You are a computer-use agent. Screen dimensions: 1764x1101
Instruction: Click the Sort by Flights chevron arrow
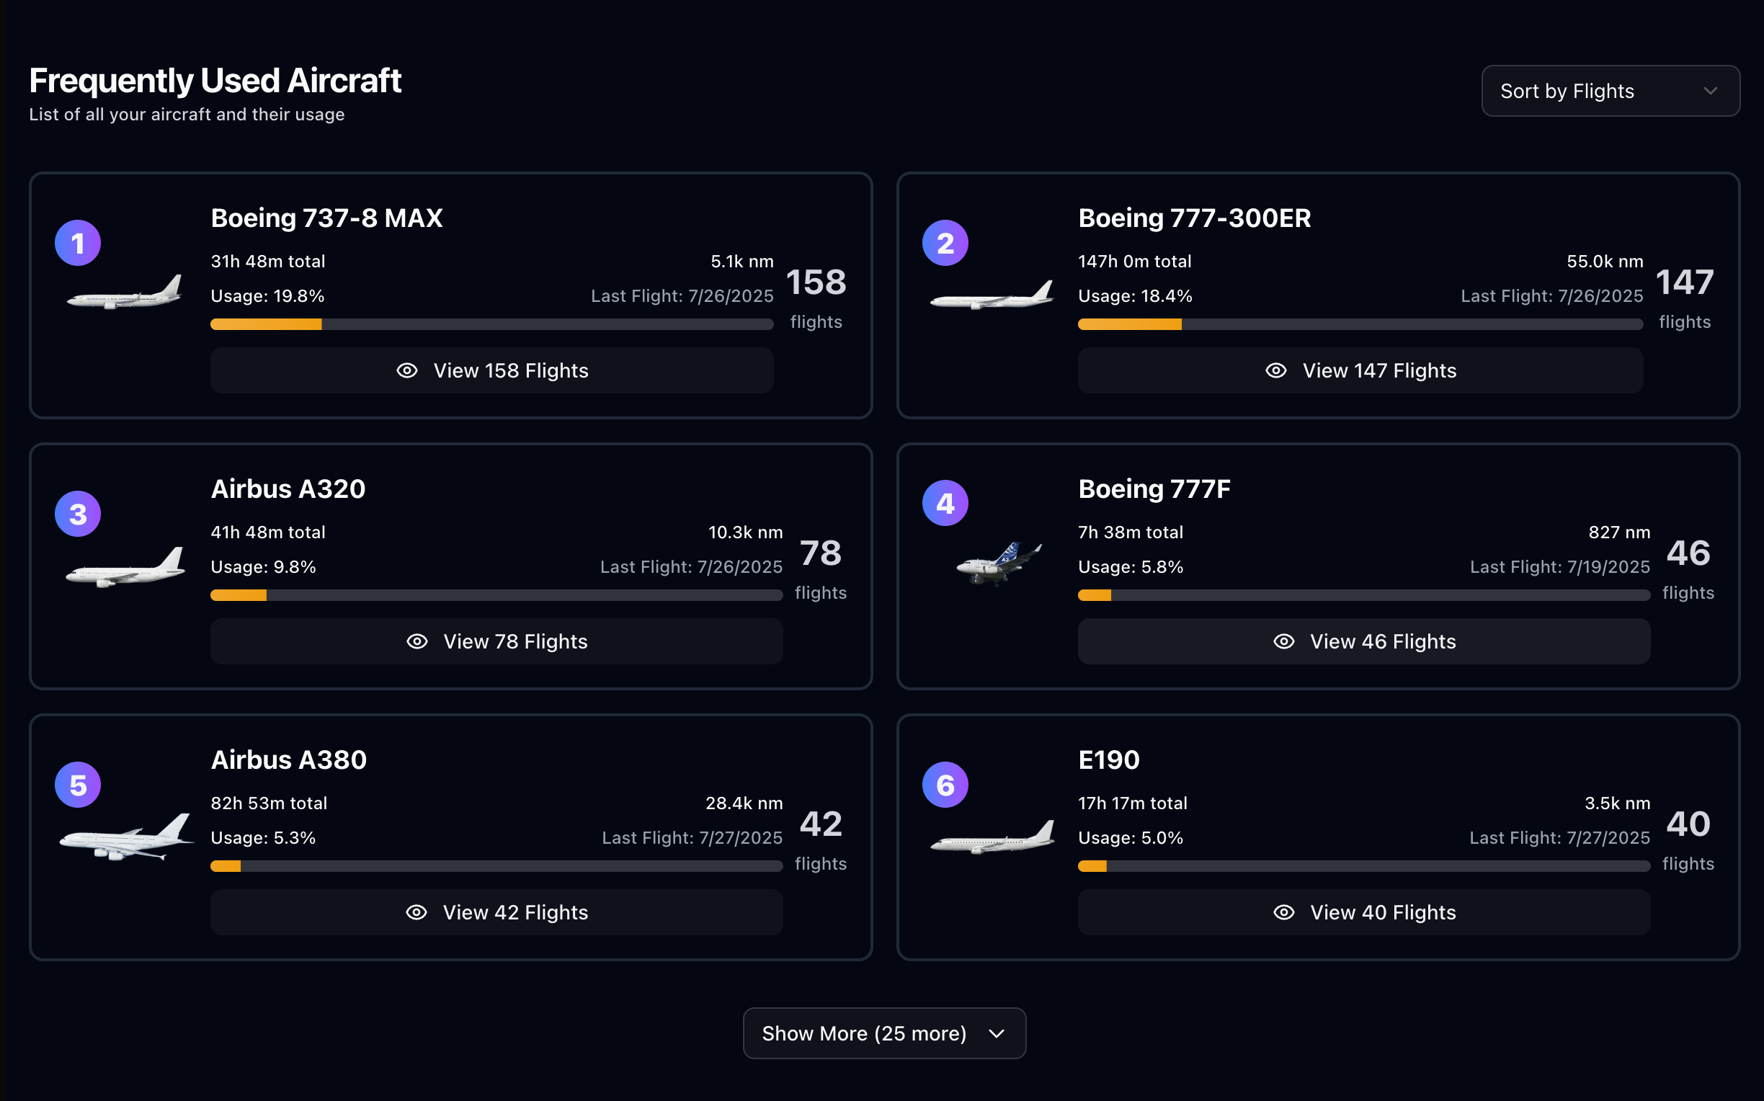click(1710, 91)
